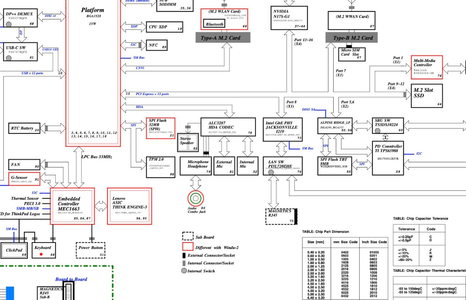This screenshot has width=466, height=300.
Task: Select the Internal Mic block
Action: [248, 166]
